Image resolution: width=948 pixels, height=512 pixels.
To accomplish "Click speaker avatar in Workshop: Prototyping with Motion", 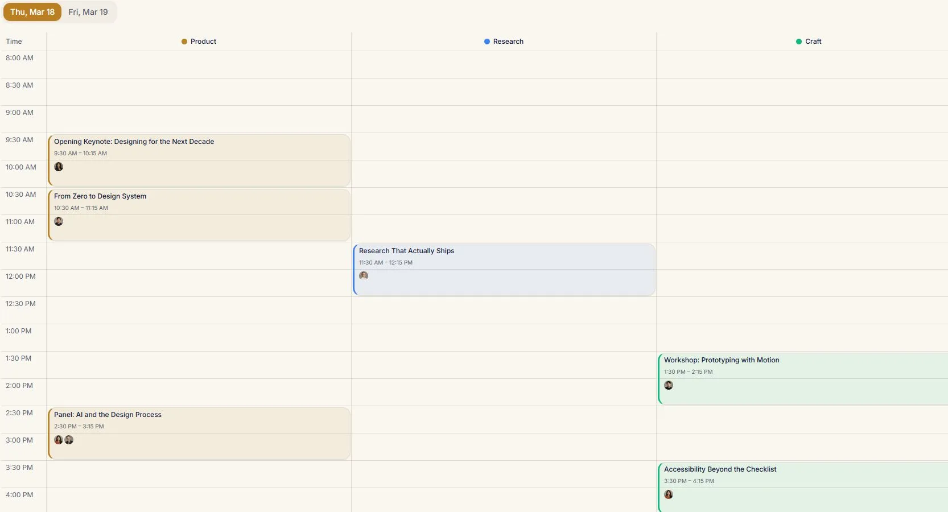I will 669,385.
